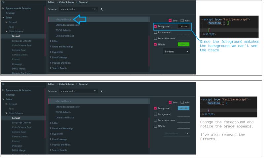Click the search magnifier in the upper settings panel
This screenshot has height=159, width=264.
pos(3,3)
